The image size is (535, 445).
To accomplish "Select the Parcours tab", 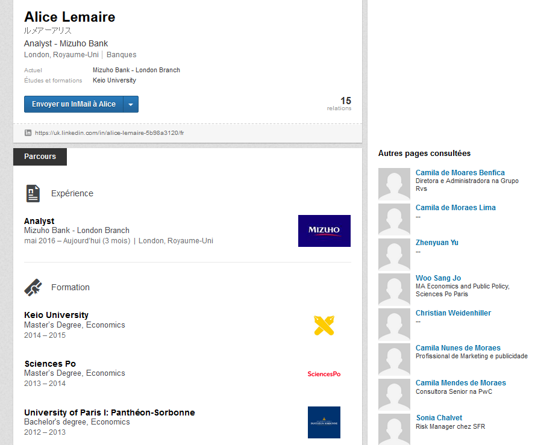I will coord(40,157).
